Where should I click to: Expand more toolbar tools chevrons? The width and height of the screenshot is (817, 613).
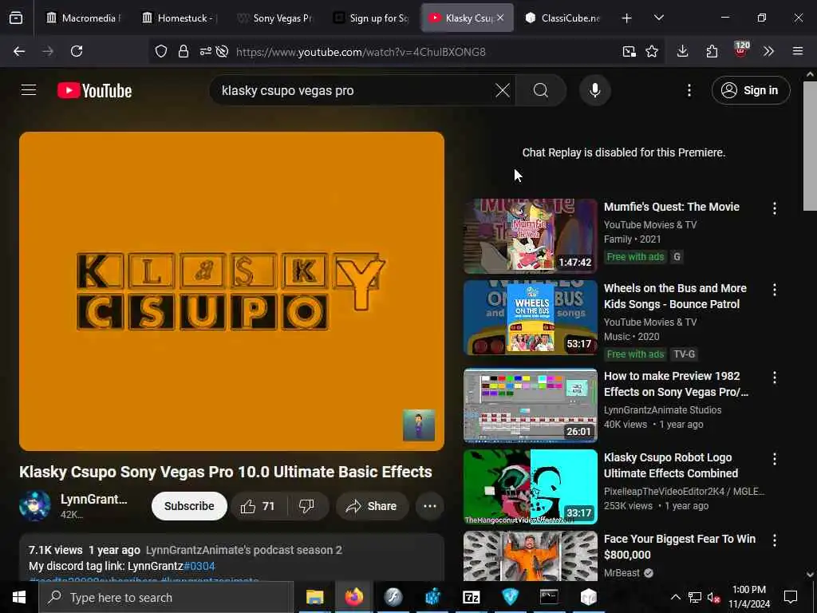(768, 51)
